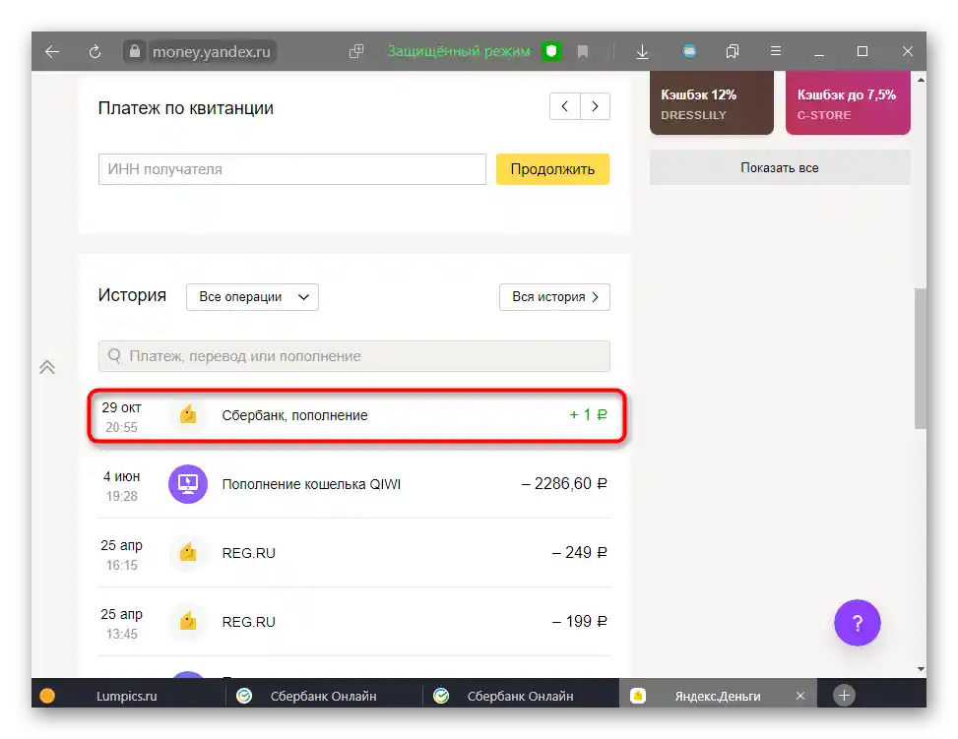
Task: Open REG.RU operation for 249 ₽
Action: [x=354, y=553]
